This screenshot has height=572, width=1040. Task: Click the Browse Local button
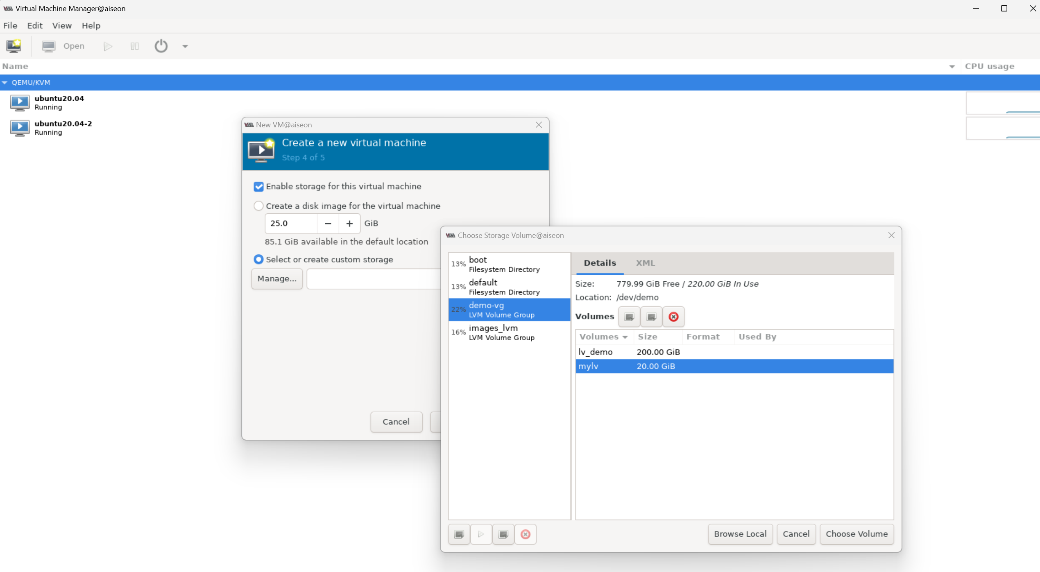click(740, 534)
